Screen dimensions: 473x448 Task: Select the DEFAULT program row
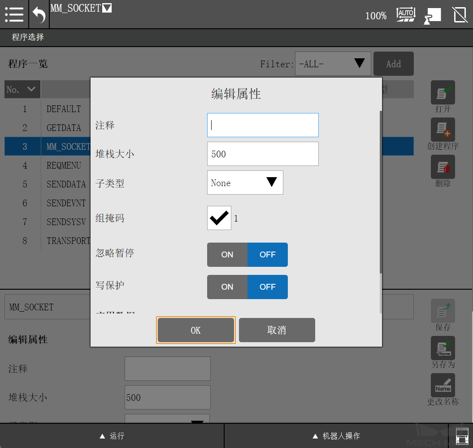click(x=48, y=109)
